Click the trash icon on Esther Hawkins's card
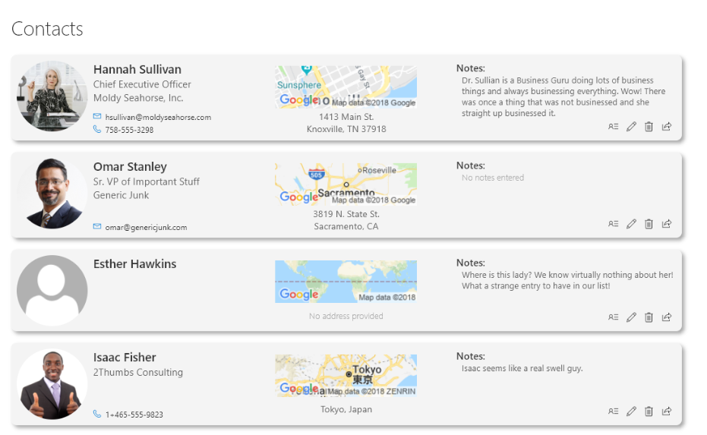Screen dimensions: 707x435 coord(649,317)
